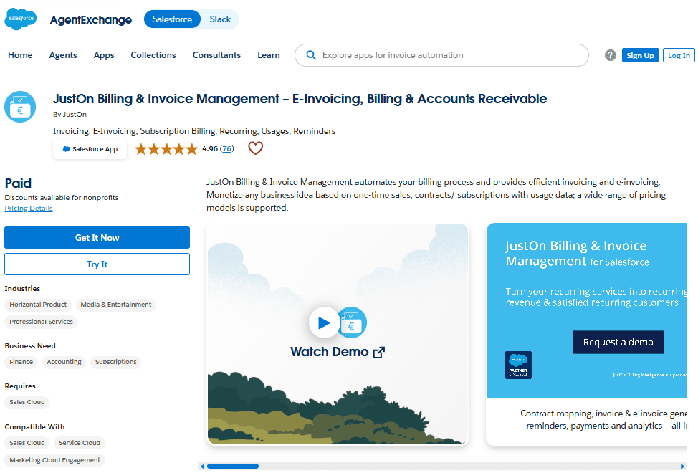Select the Accounting business need tag
698x473 pixels.
[64, 362]
